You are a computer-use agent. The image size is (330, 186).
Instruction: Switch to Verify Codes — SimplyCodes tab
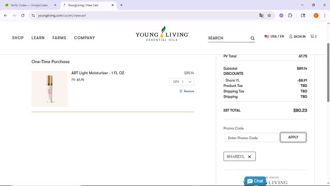click(x=29, y=5)
